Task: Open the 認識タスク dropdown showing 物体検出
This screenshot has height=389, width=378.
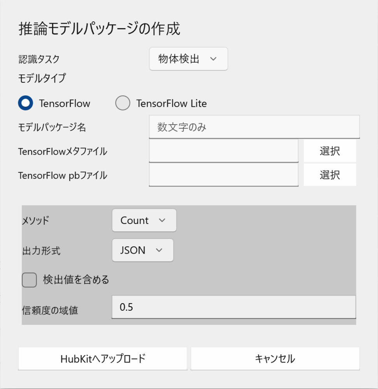Action: [x=188, y=59]
